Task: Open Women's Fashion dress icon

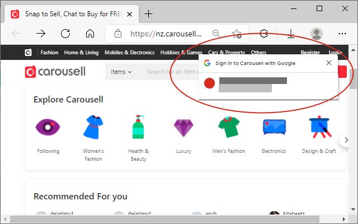Action: click(x=93, y=127)
